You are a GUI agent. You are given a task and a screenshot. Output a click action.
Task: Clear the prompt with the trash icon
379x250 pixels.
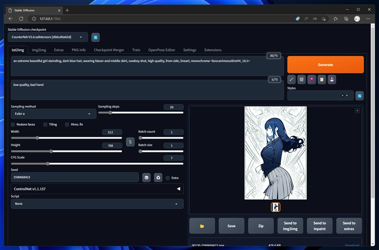click(x=301, y=80)
